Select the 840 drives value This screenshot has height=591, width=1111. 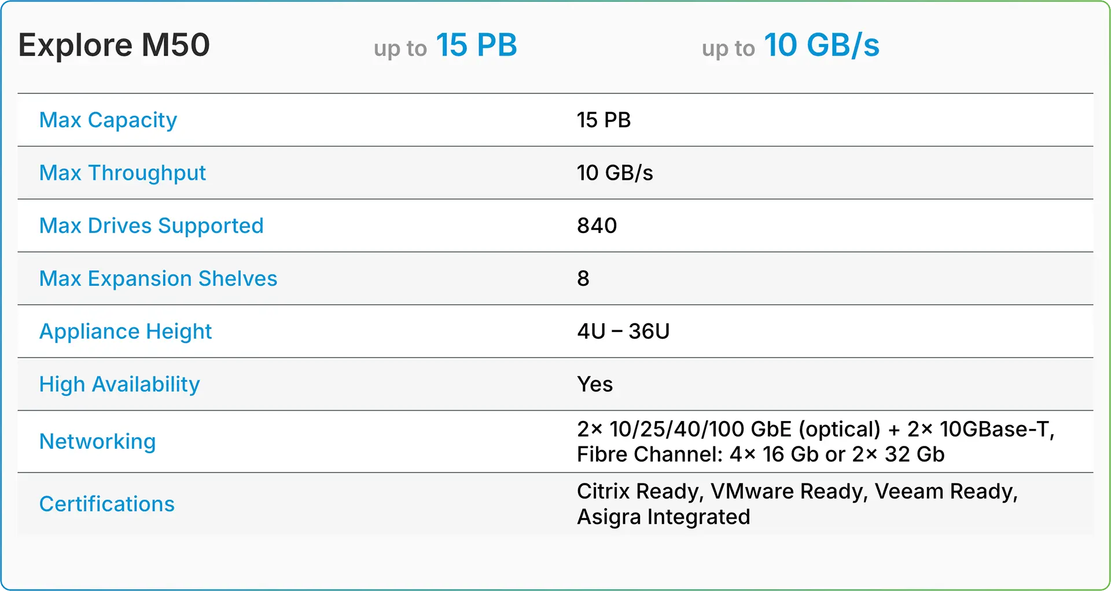pos(597,226)
